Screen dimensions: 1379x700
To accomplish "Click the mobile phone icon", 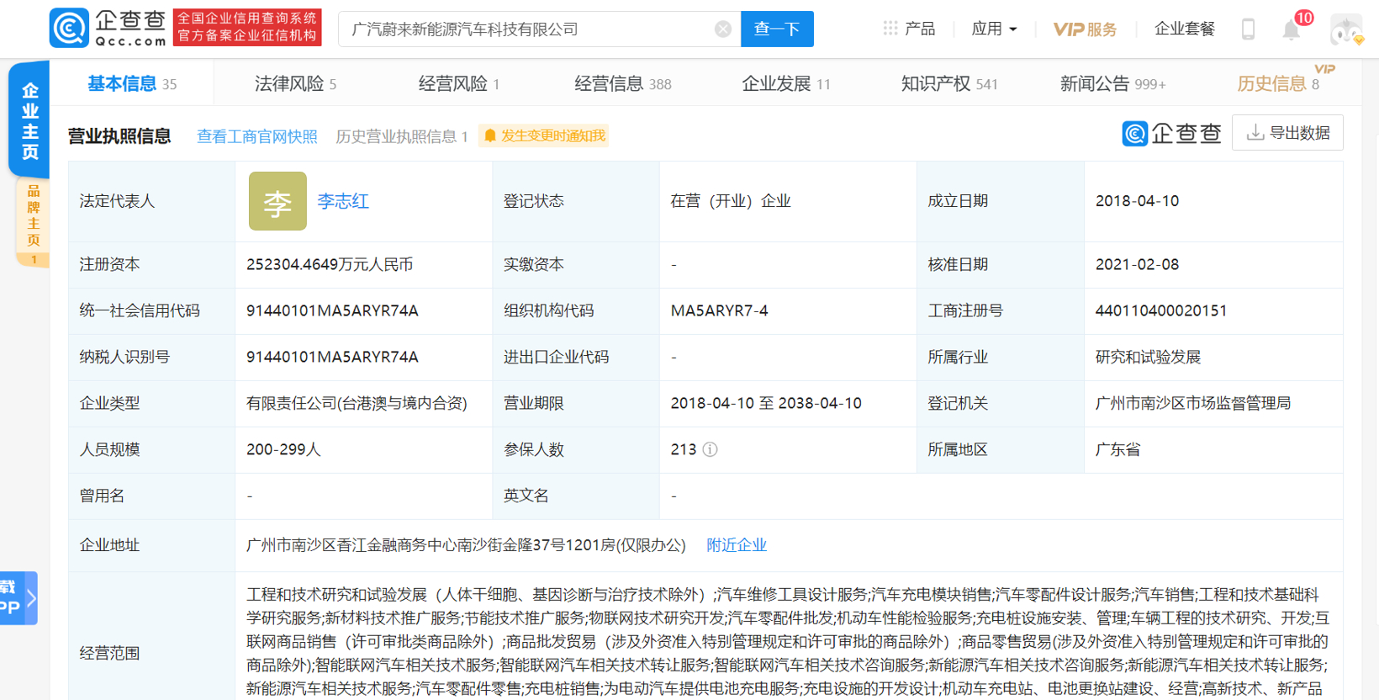I will tap(1248, 29).
